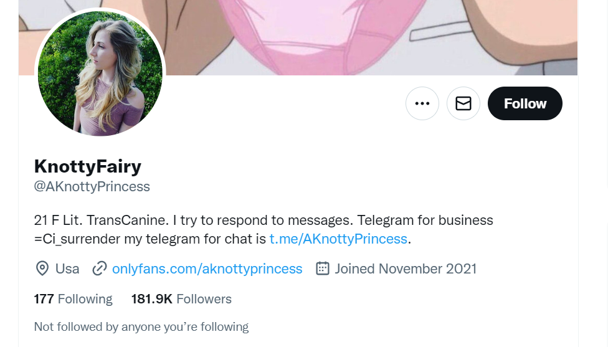Screen dimensions: 608x347
Task: Click the calendar joined-date icon
Action: pos(323,269)
